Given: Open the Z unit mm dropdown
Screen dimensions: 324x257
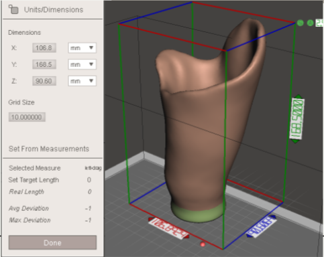Looking at the screenshot, I should [82, 81].
